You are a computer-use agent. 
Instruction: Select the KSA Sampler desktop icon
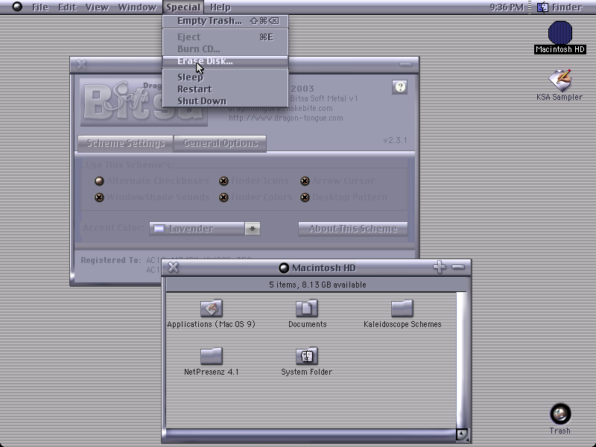559,80
